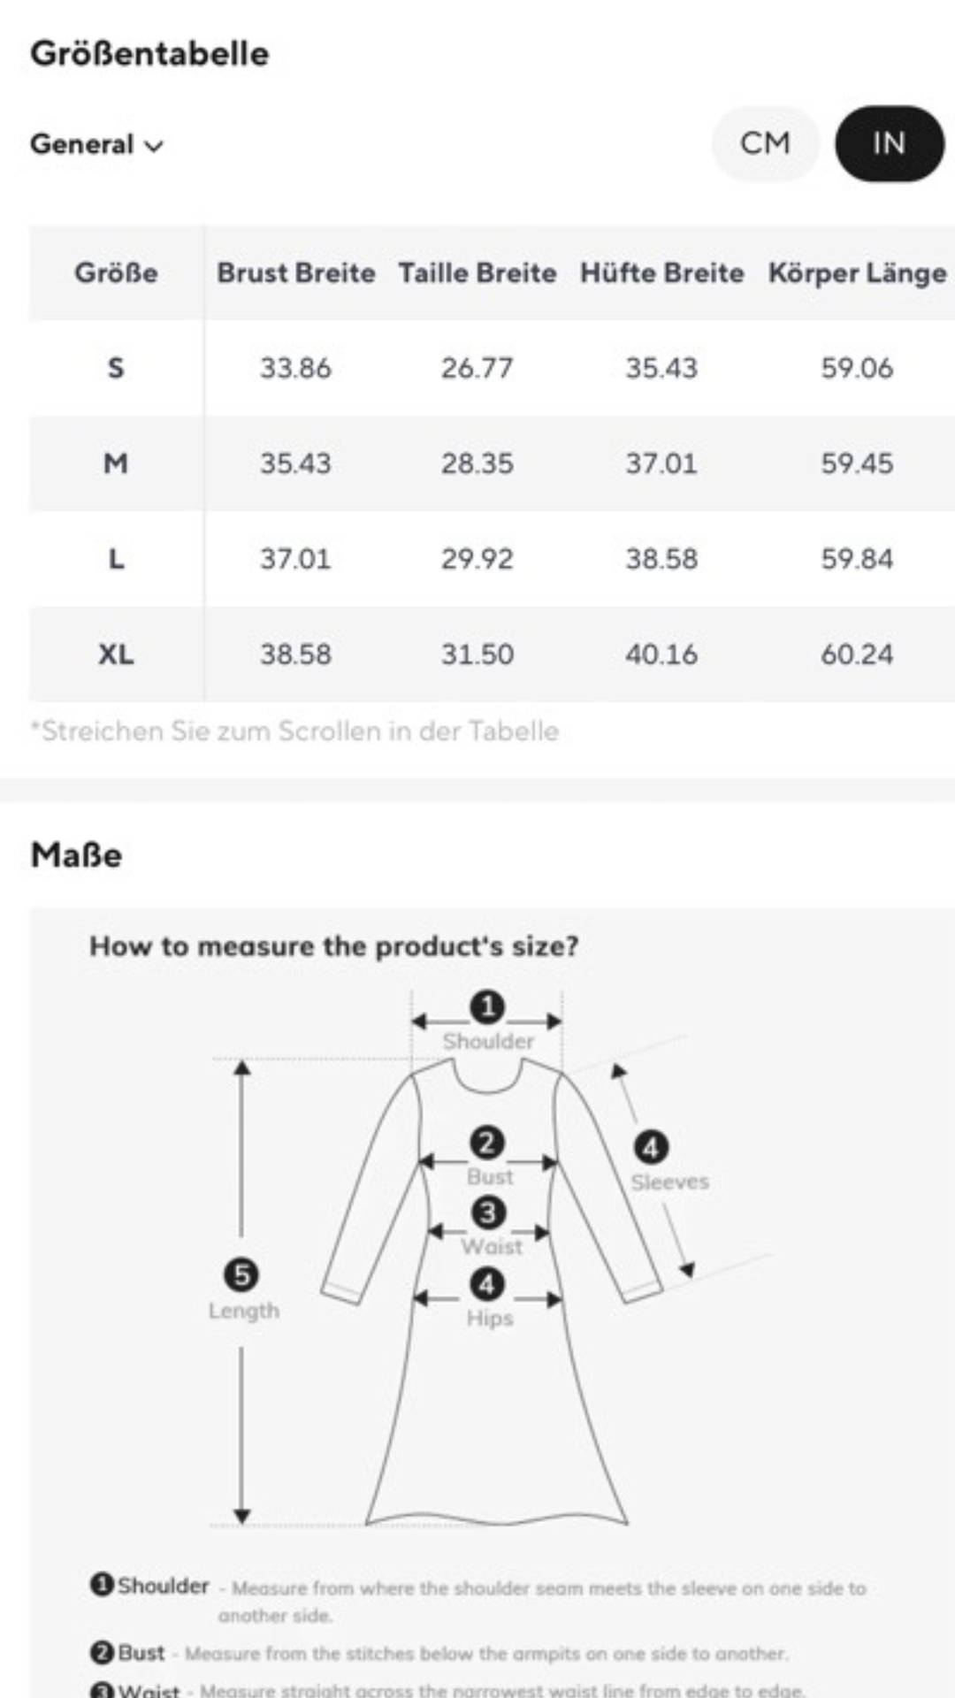Switch units to CM

click(765, 143)
